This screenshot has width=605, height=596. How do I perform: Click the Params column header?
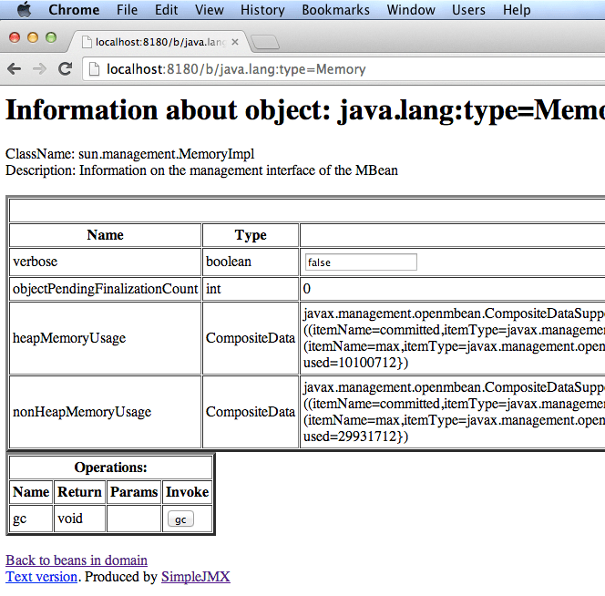coord(134,492)
